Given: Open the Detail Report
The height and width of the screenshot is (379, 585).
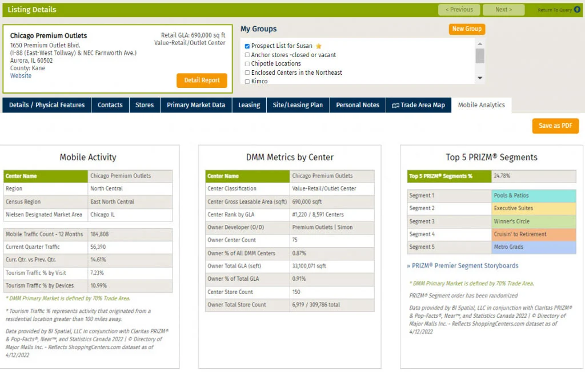Looking at the screenshot, I should pyautogui.click(x=202, y=80).
